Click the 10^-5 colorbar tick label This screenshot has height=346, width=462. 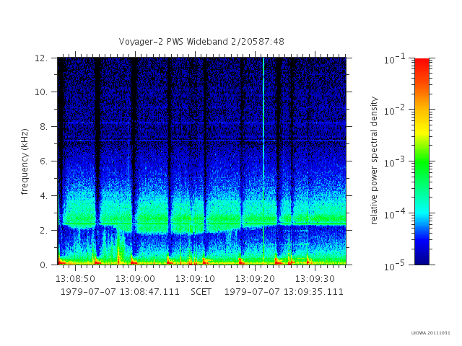(396, 265)
